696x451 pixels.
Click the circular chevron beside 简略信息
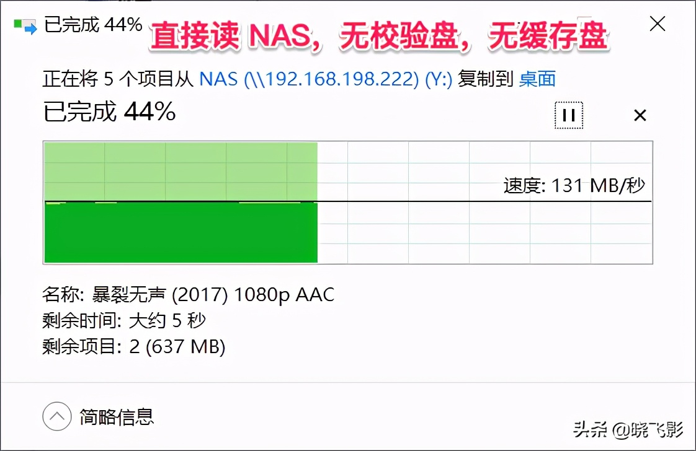[x=56, y=418]
